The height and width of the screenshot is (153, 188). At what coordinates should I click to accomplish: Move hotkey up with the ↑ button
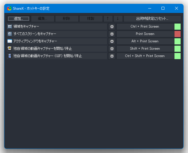(108, 19)
